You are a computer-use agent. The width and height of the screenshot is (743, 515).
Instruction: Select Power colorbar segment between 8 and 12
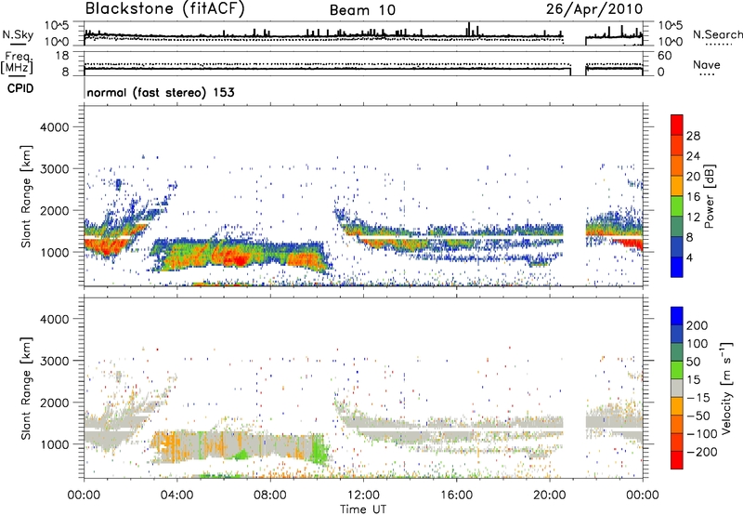[677, 226]
